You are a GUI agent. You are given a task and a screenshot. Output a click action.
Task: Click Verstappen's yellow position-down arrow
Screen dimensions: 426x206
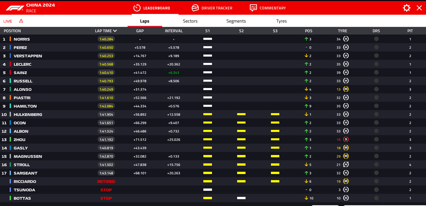tap(306, 56)
